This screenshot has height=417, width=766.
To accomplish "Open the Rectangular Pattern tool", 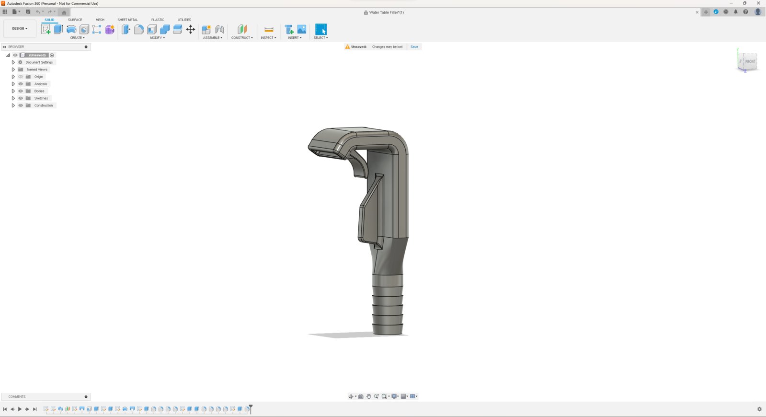I will point(97,29).
